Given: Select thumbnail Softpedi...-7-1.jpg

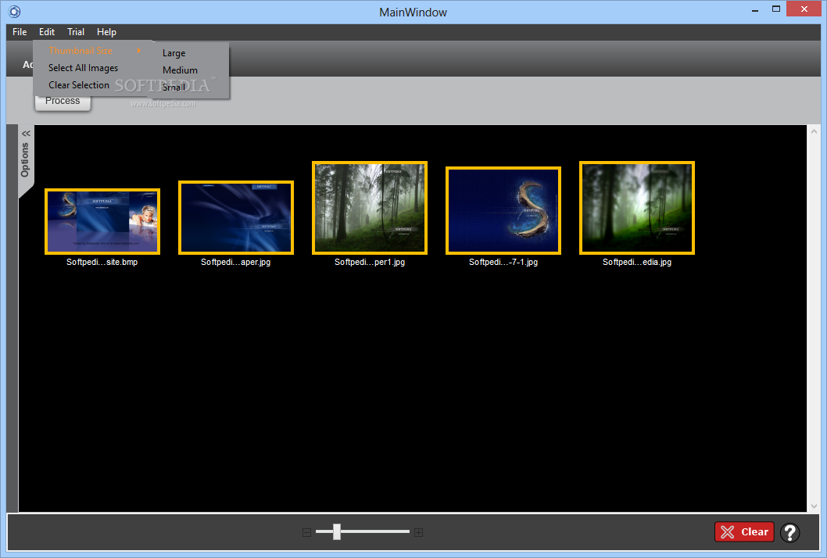Looking at the screenshot, I should 503,210.
